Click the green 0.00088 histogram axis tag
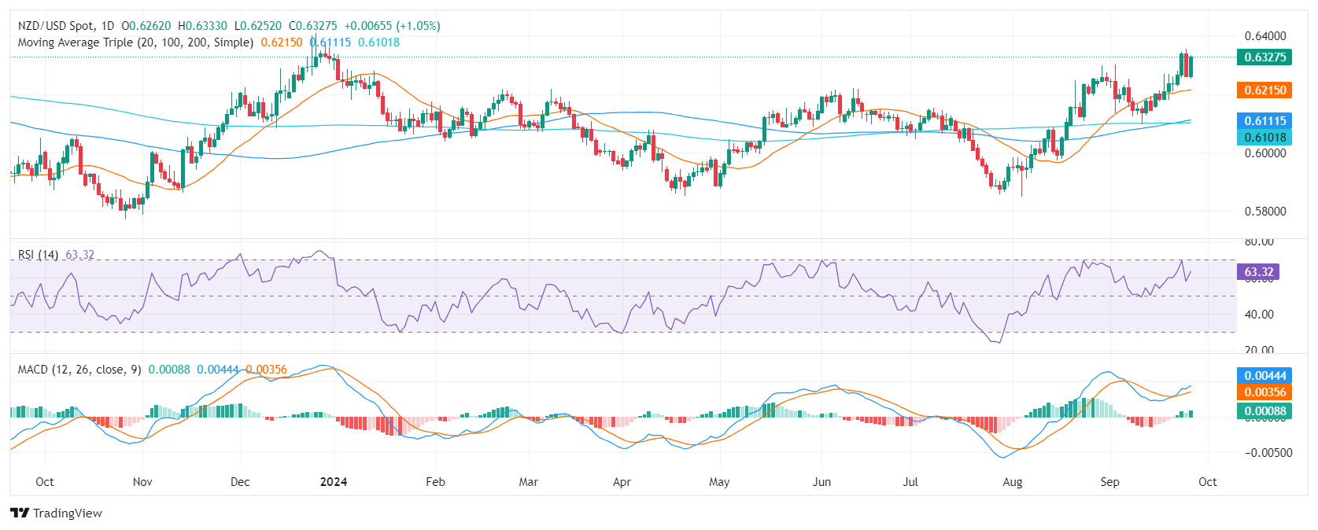The height and width of the screenshot is (530, 1318). (x=1264, y=411)
